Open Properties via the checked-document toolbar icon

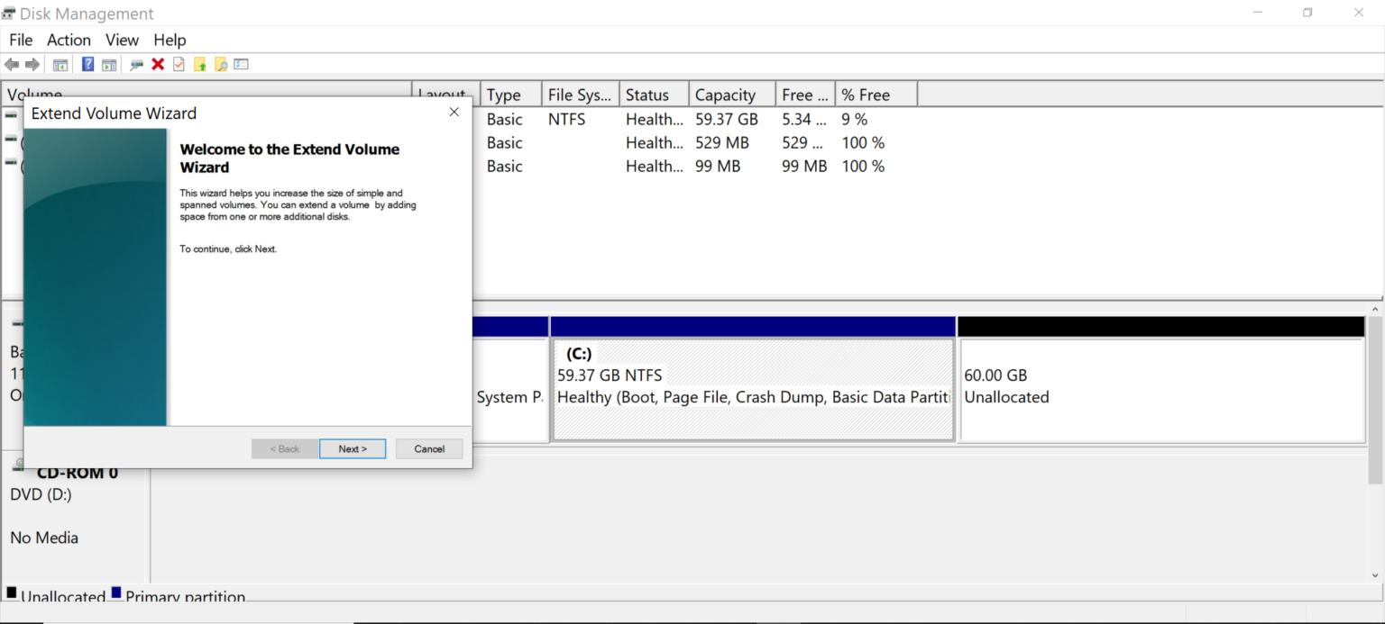click(179, 64)
